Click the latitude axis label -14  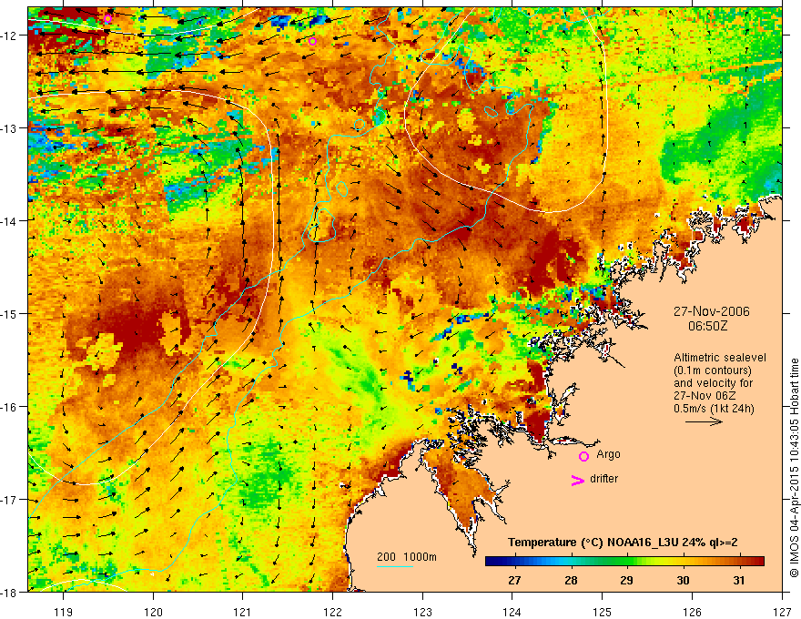10,221
